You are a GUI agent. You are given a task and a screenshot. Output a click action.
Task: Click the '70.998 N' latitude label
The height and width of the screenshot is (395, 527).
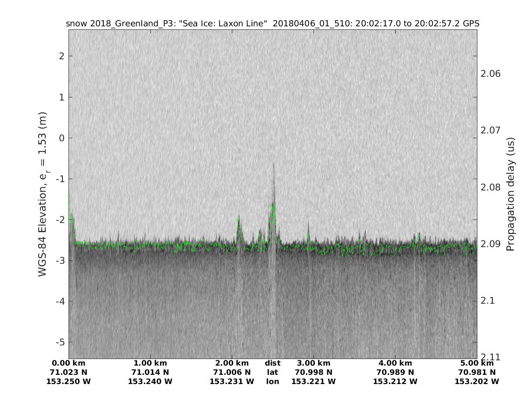tap(314, 372)
